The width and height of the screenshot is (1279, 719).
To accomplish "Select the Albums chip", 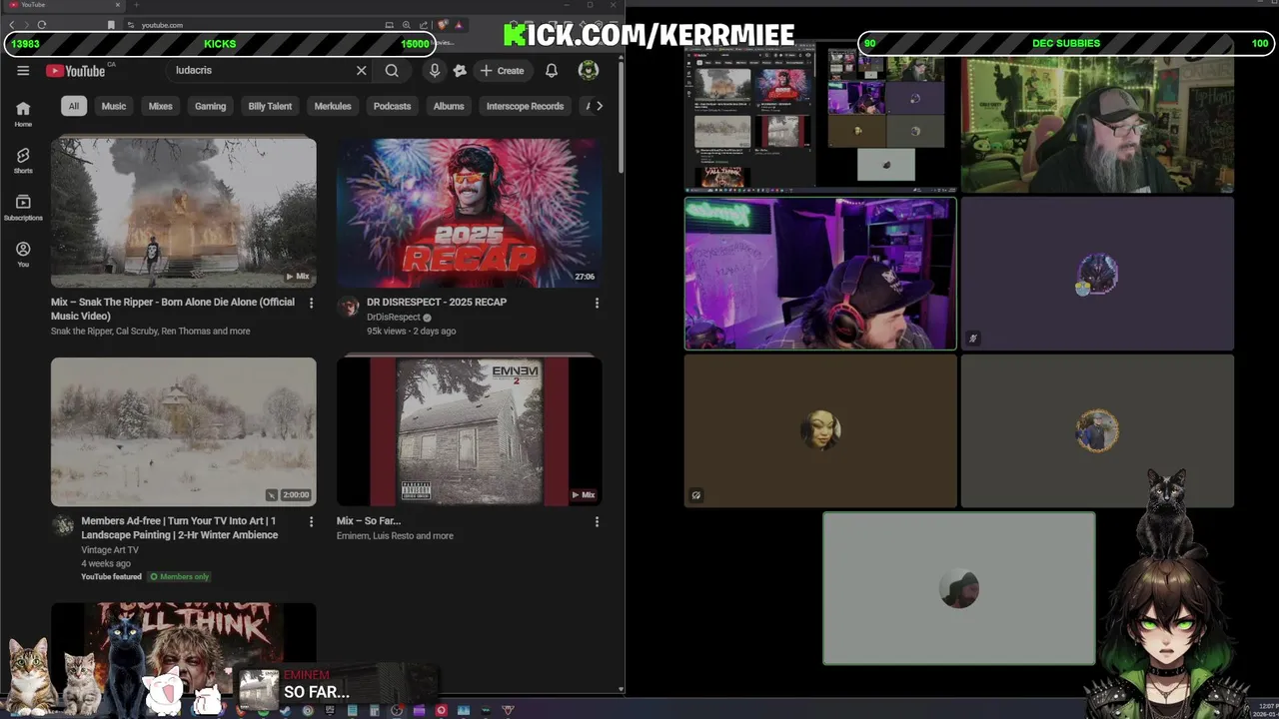I will (449, 106).
